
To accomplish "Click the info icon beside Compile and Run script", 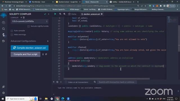I will 43,54.
